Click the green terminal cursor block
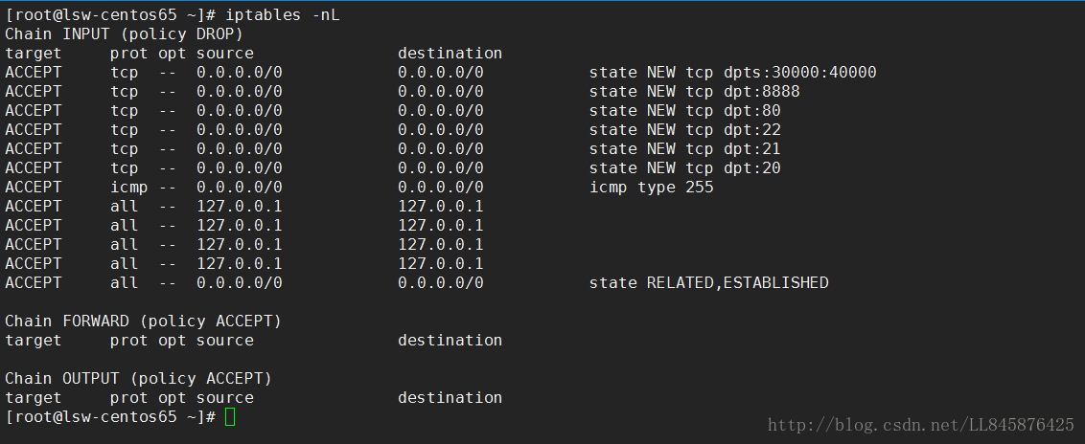1085x444 pixels. pos(230,417)
